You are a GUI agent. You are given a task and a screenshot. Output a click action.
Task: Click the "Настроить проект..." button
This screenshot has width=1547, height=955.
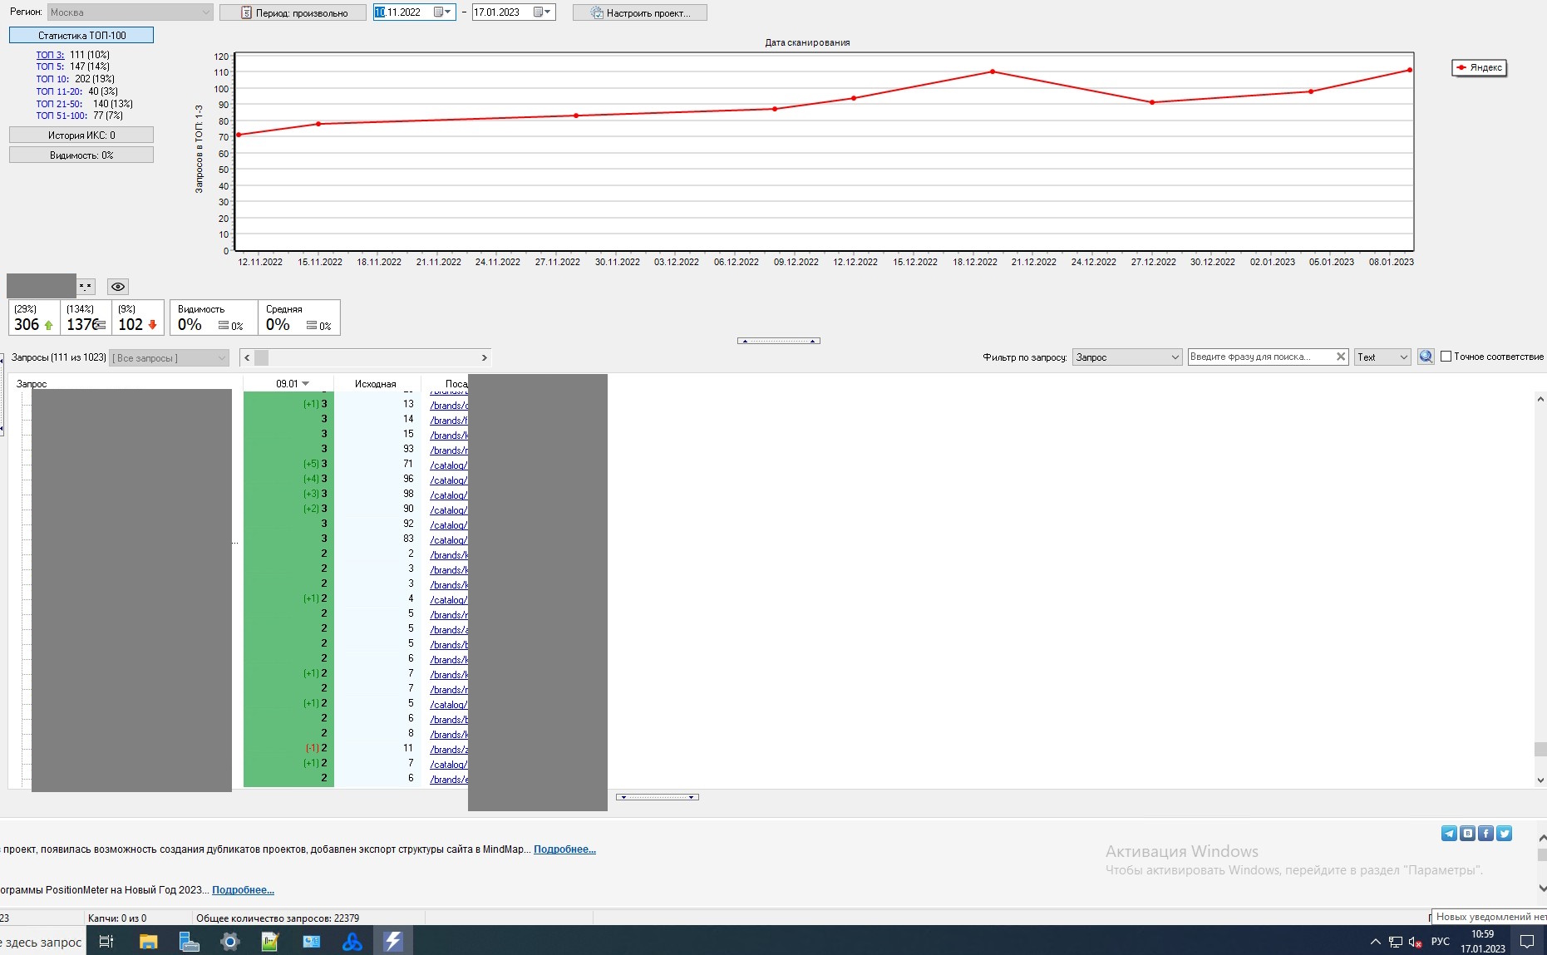[639, 13]
